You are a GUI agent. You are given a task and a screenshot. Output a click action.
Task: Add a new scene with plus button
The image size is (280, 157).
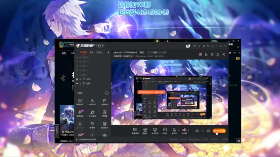(x=108, y=52)
